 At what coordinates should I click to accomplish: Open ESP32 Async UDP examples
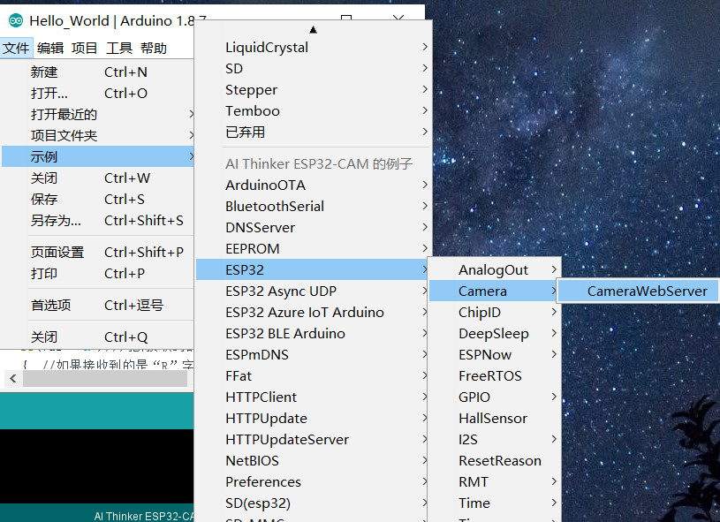point(312,291)
